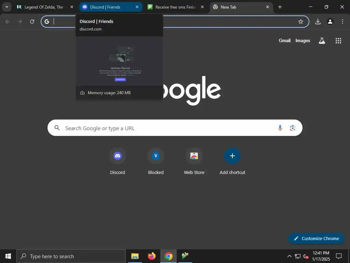Click the magnifier icon in Google search box

(57, 128)
